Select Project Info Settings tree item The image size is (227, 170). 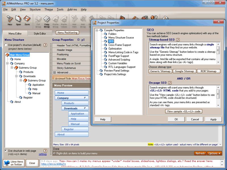coord(115,74)
